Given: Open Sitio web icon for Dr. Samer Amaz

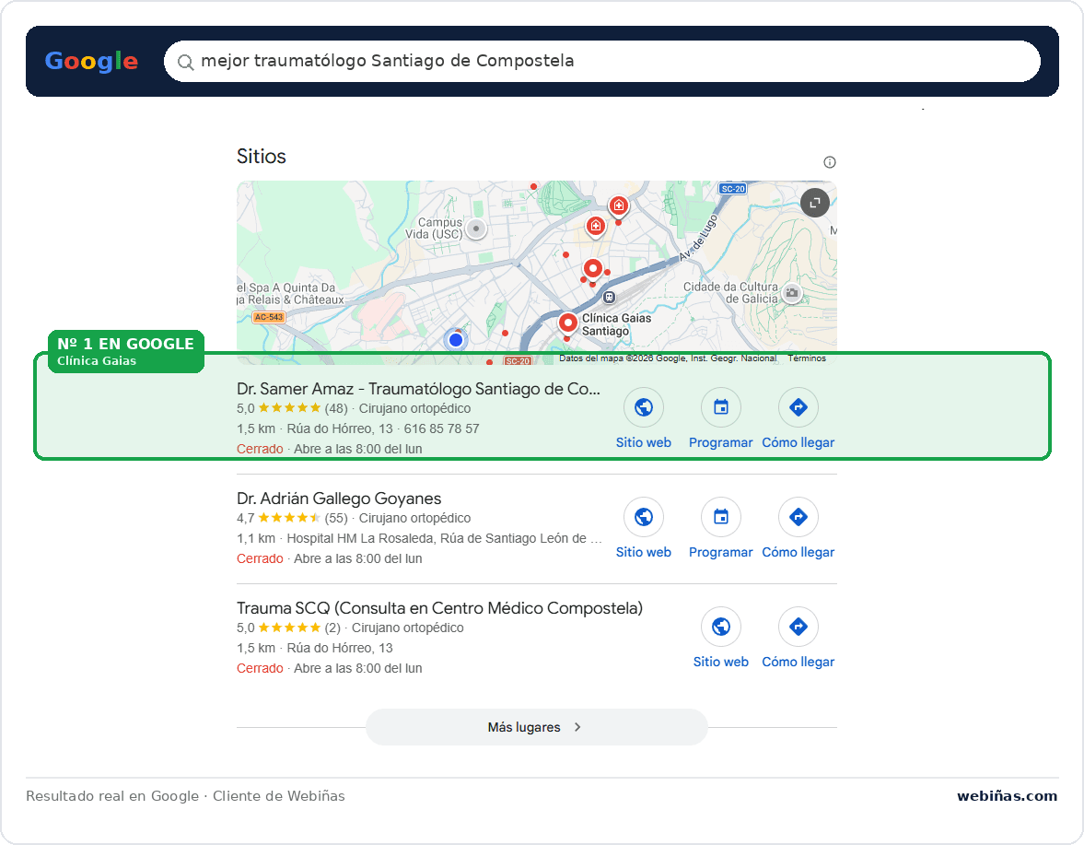Looking at the screenshot, I should pos(644,407).
